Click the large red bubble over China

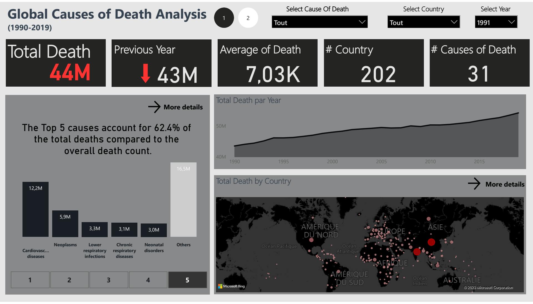[x=431, y=242]
